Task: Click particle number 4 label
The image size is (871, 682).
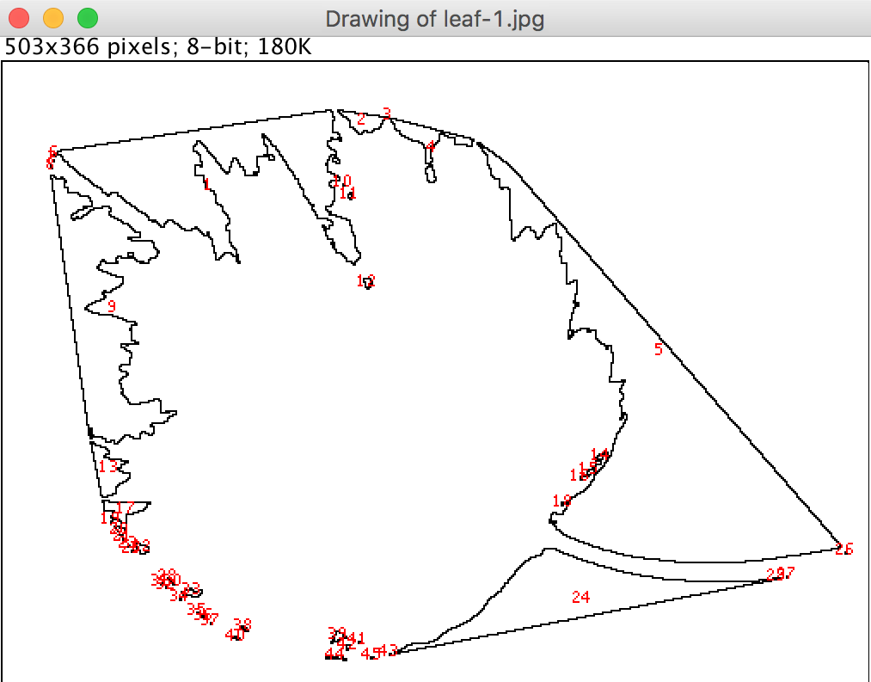Action: click(431, 146)
